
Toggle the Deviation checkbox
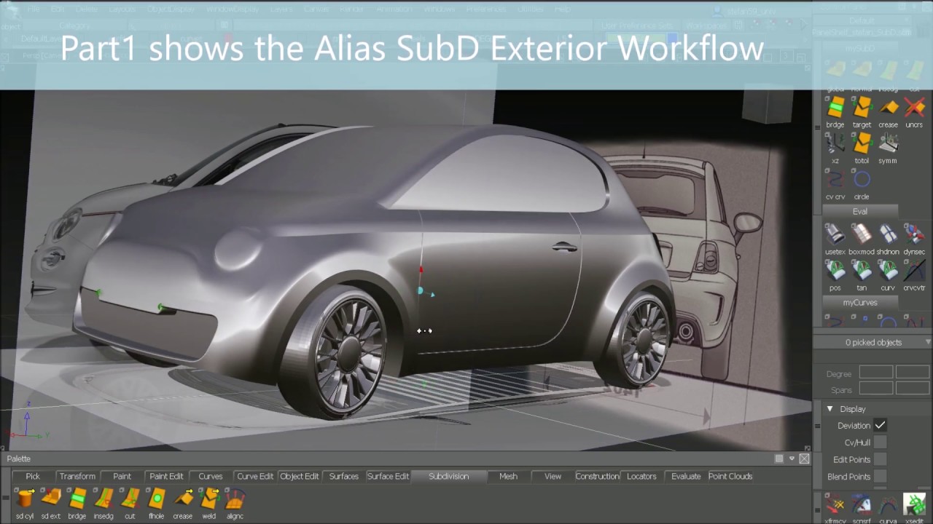(881, 425)
